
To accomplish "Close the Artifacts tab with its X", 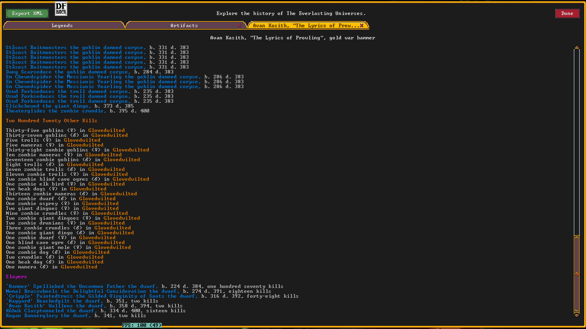I will point(240,26).
